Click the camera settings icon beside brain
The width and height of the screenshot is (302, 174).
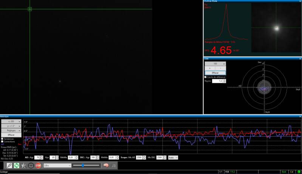click(113, 165)
